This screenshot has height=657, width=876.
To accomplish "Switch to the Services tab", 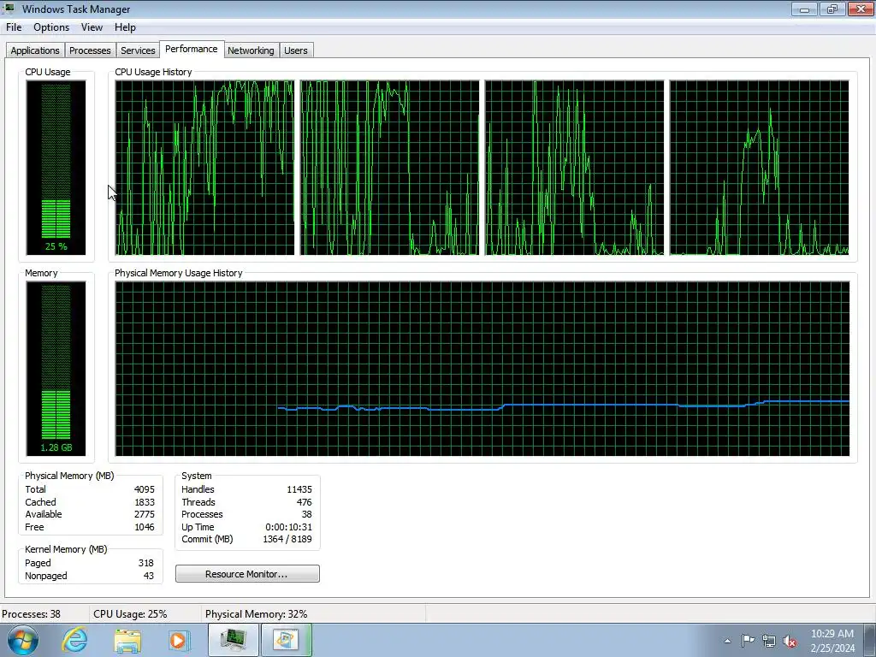I will tap(138, 50).
